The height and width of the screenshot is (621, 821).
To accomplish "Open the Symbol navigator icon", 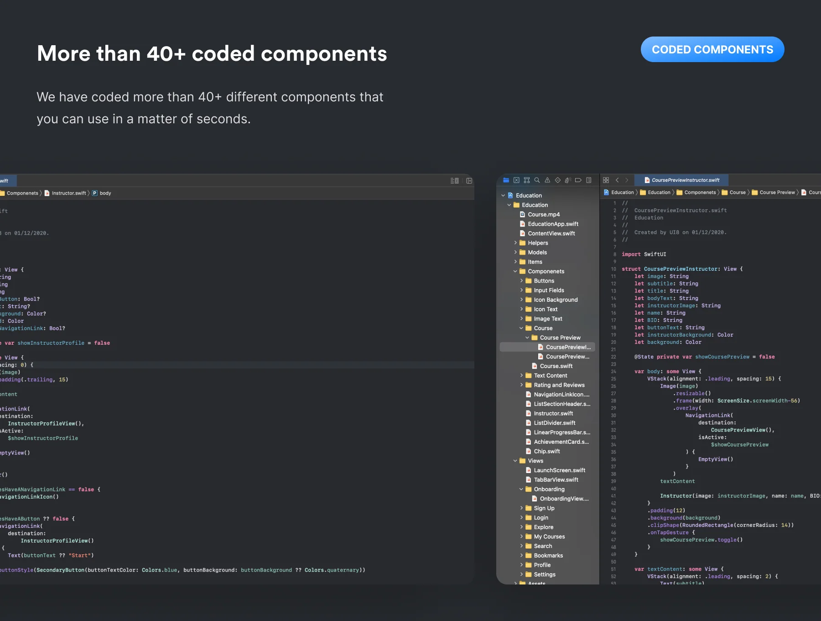I will click(x=527, y=180).
